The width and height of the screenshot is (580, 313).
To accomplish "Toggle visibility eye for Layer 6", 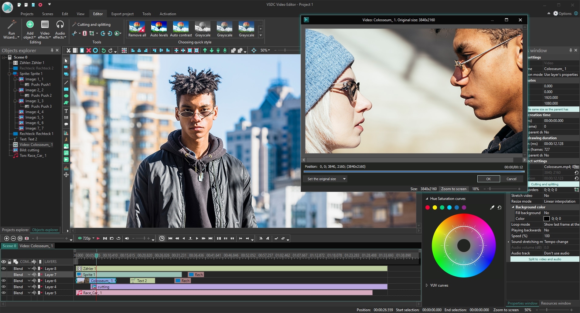I will pos(4,281).
